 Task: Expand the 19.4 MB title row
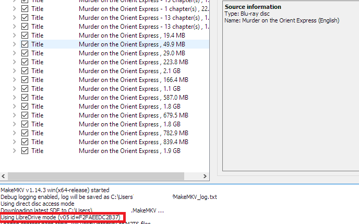coord(15,36)
